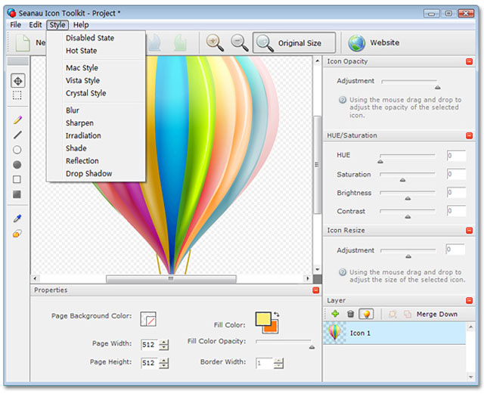Open the Help menu

pyautogui.click(x=81, y=25)
